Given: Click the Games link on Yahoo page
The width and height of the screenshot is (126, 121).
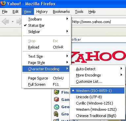Looking at the screenshot, I should coord(66,100).
